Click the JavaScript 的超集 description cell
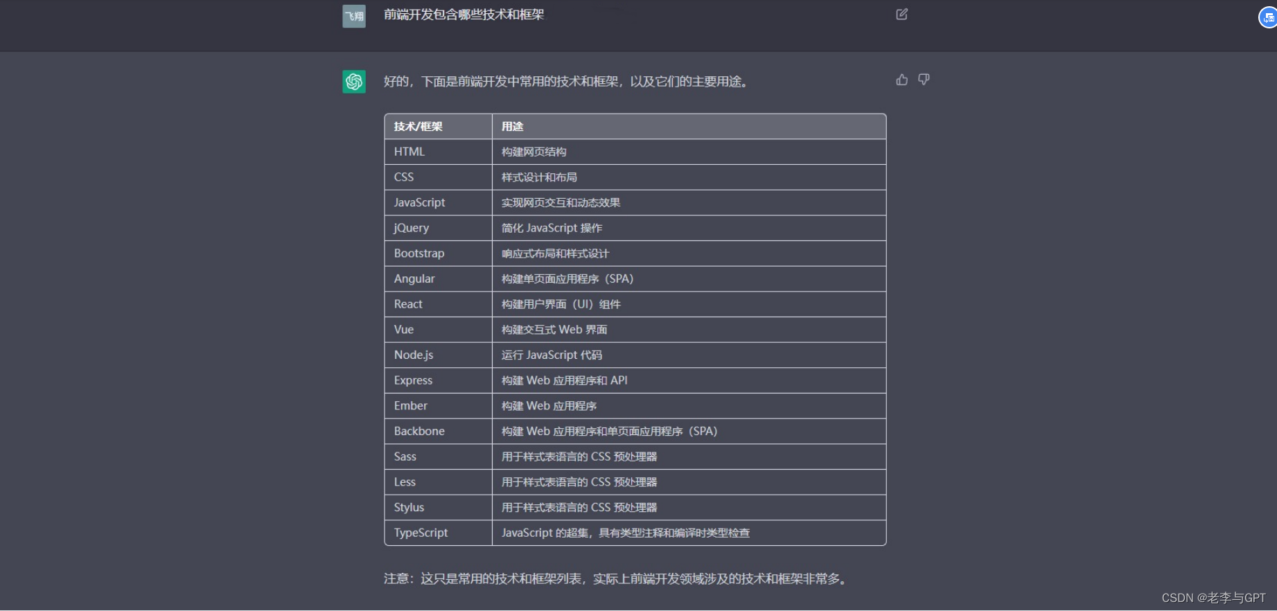Viewport: 1277px width, 611px height. pos(689,533)
